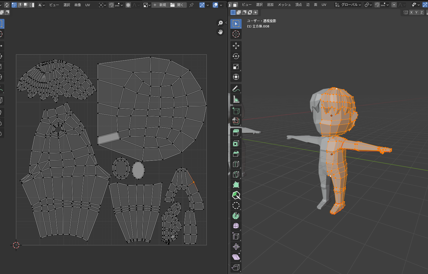Toggle proportional editing in 3D viewport

394,5
